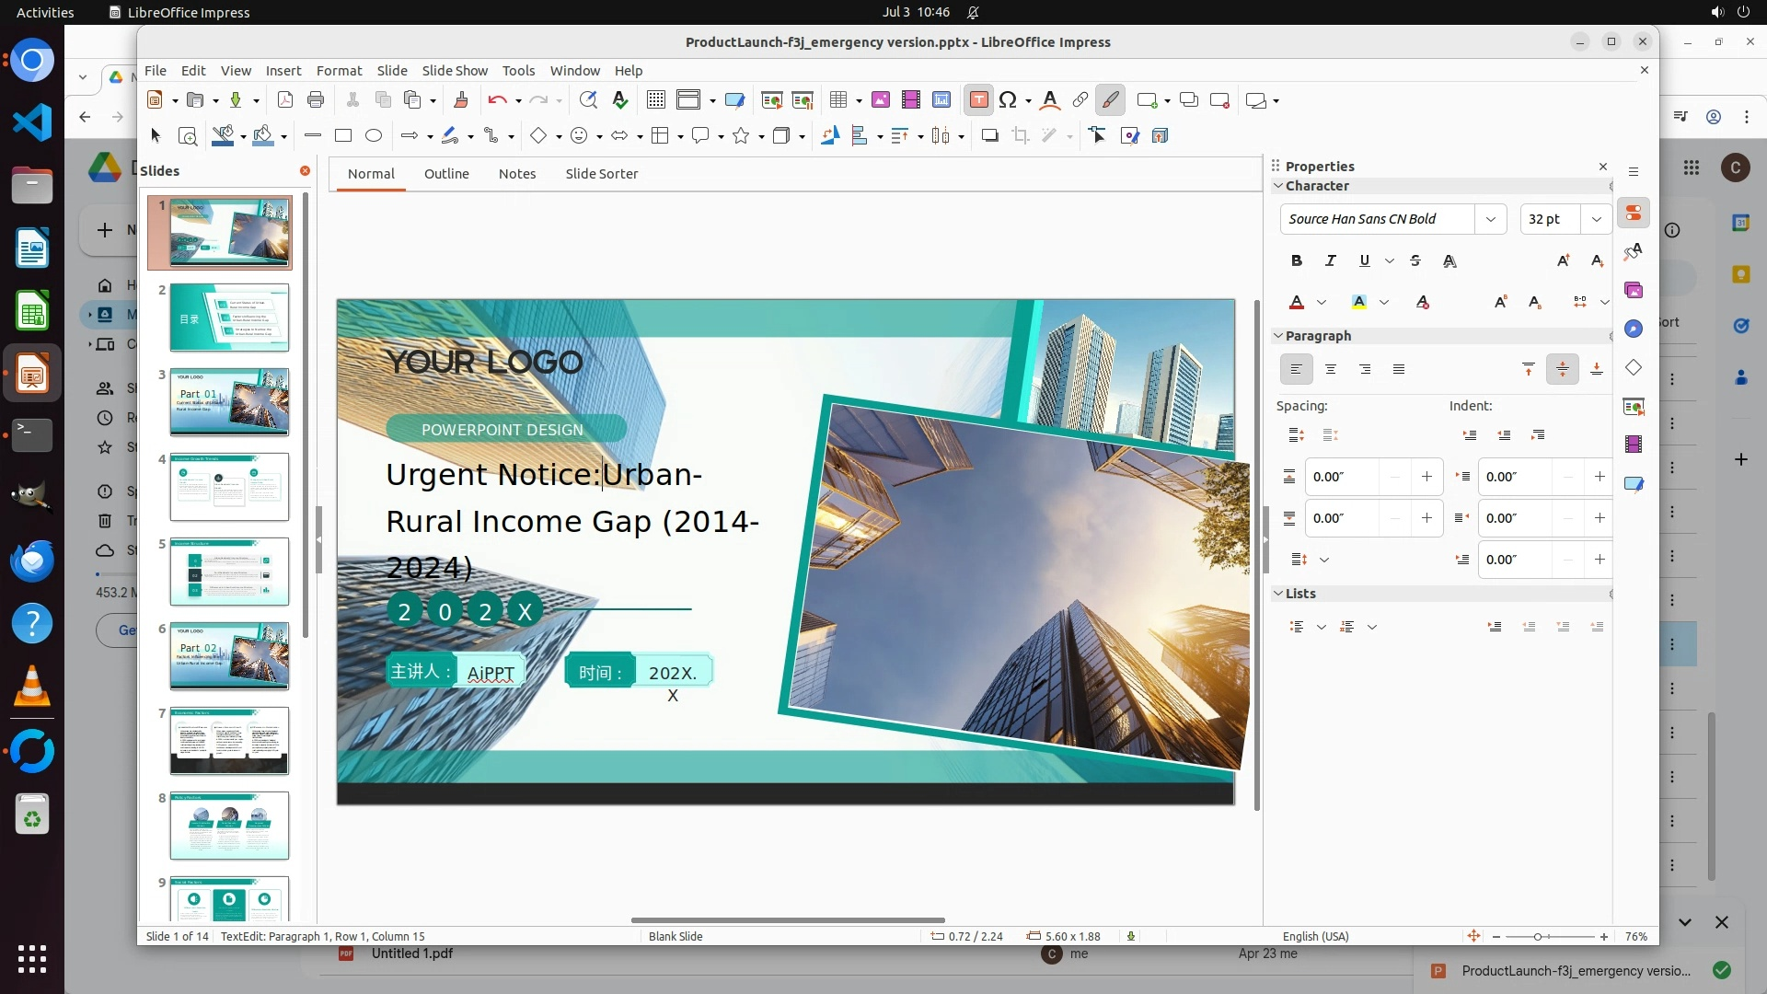Click the Display Grid icon
Image resolution: width=1767 pixels, height=994 pixels.
tap(655, 100)
